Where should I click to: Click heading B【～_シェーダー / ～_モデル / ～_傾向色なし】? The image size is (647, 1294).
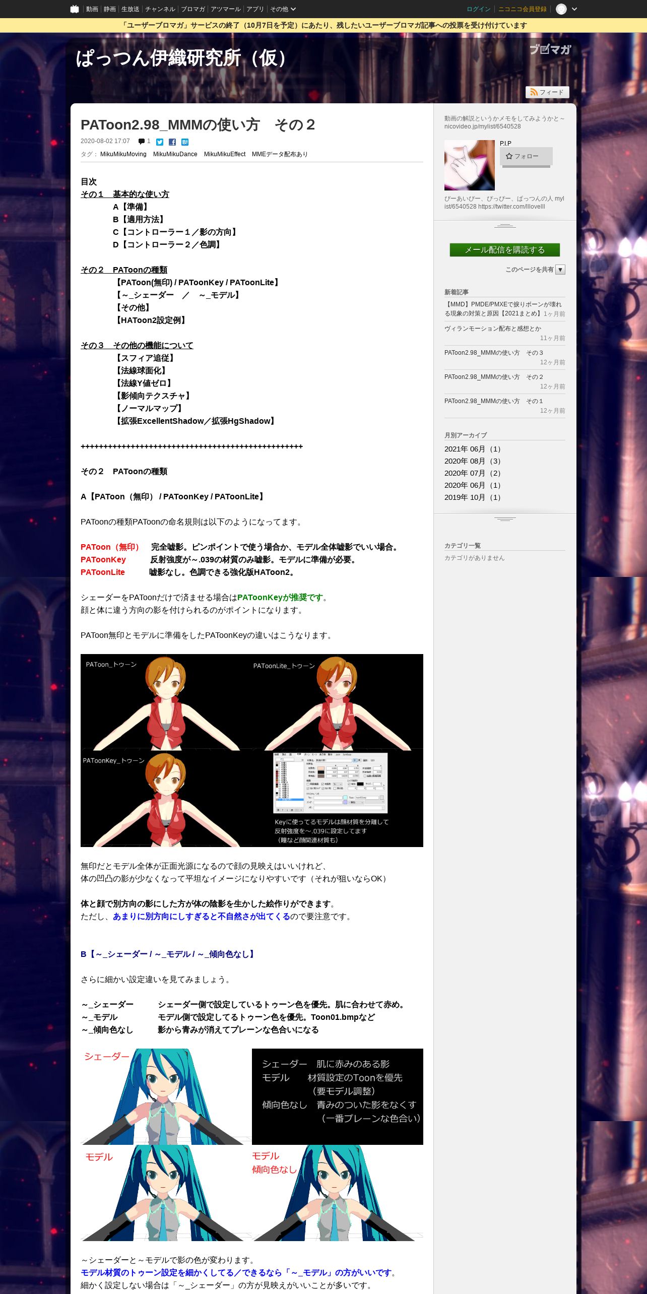tap(169, 954)
